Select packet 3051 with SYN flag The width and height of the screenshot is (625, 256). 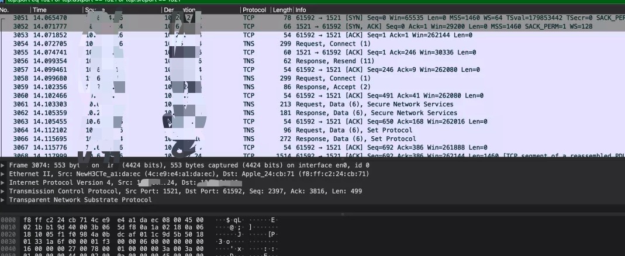click(x=351, y=18)
